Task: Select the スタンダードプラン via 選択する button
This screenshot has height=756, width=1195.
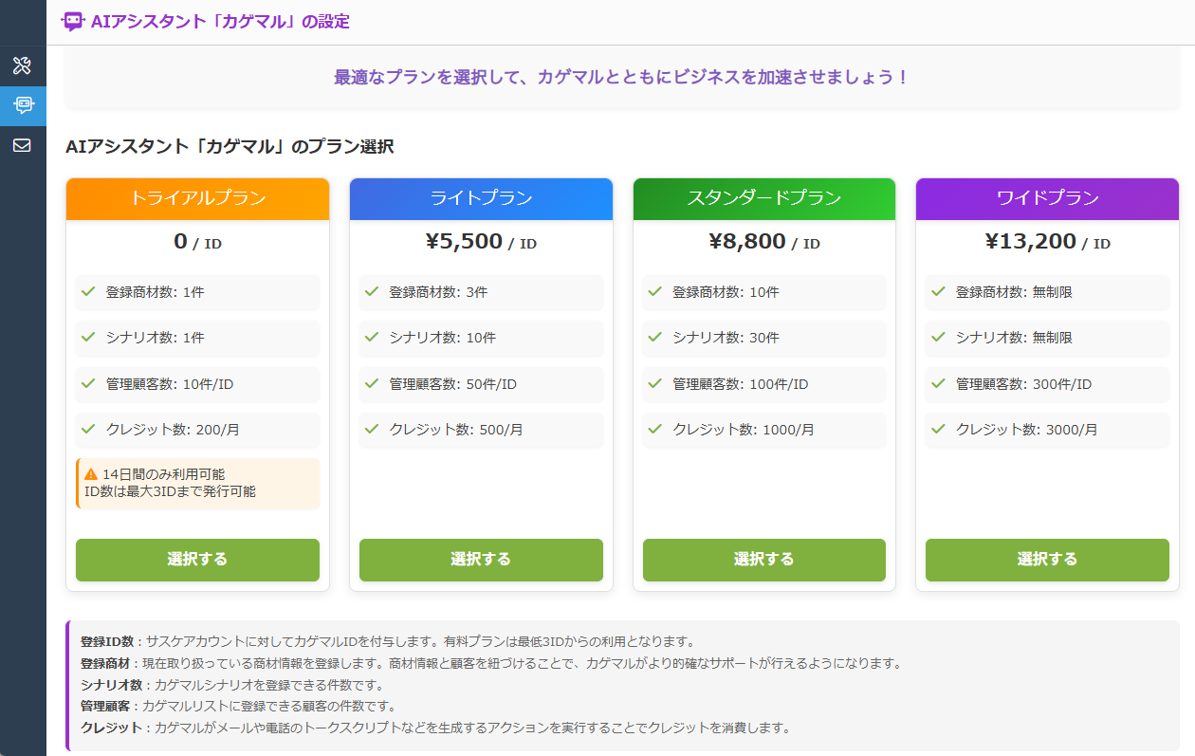Action: [x=763, y=560]
